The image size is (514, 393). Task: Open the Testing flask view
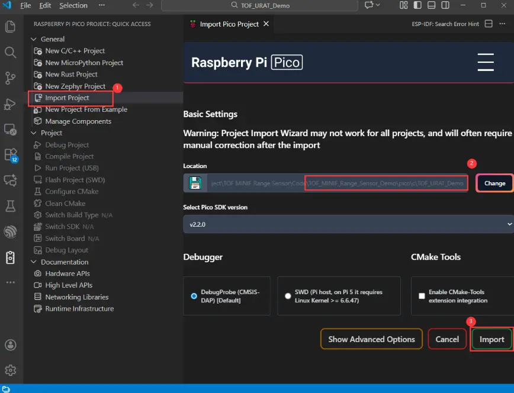(11, 206)
